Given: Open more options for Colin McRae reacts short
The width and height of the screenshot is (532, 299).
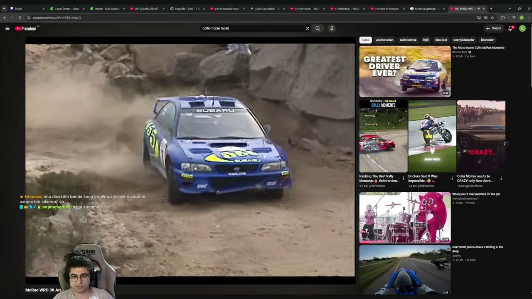Looking at the screenshot, I should tap(501, 179).
